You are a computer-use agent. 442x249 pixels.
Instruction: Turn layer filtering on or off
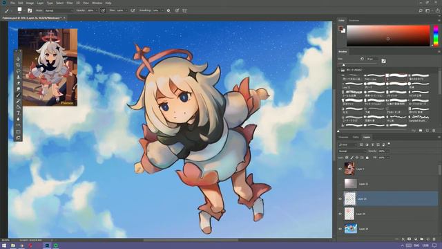click(389, 144)
